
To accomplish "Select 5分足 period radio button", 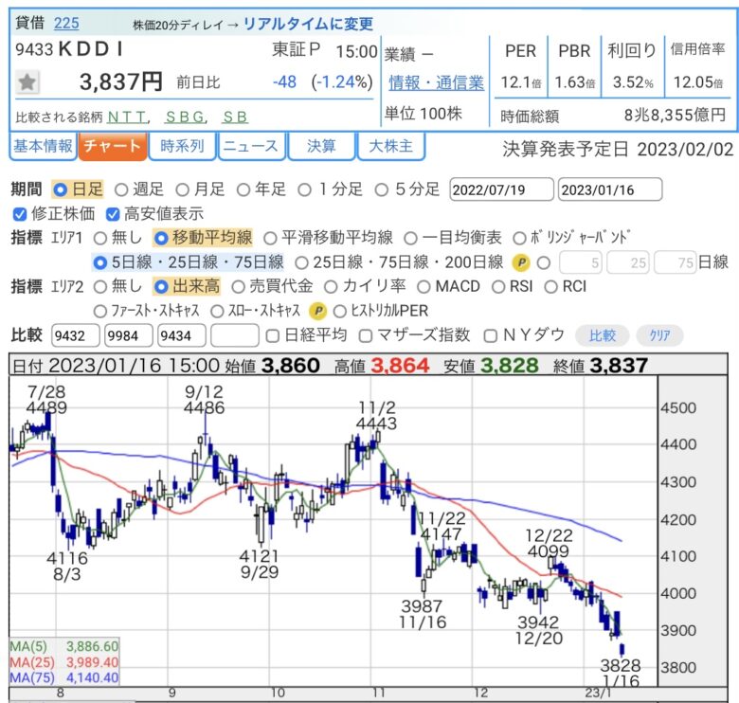I will tap(381, 189).
